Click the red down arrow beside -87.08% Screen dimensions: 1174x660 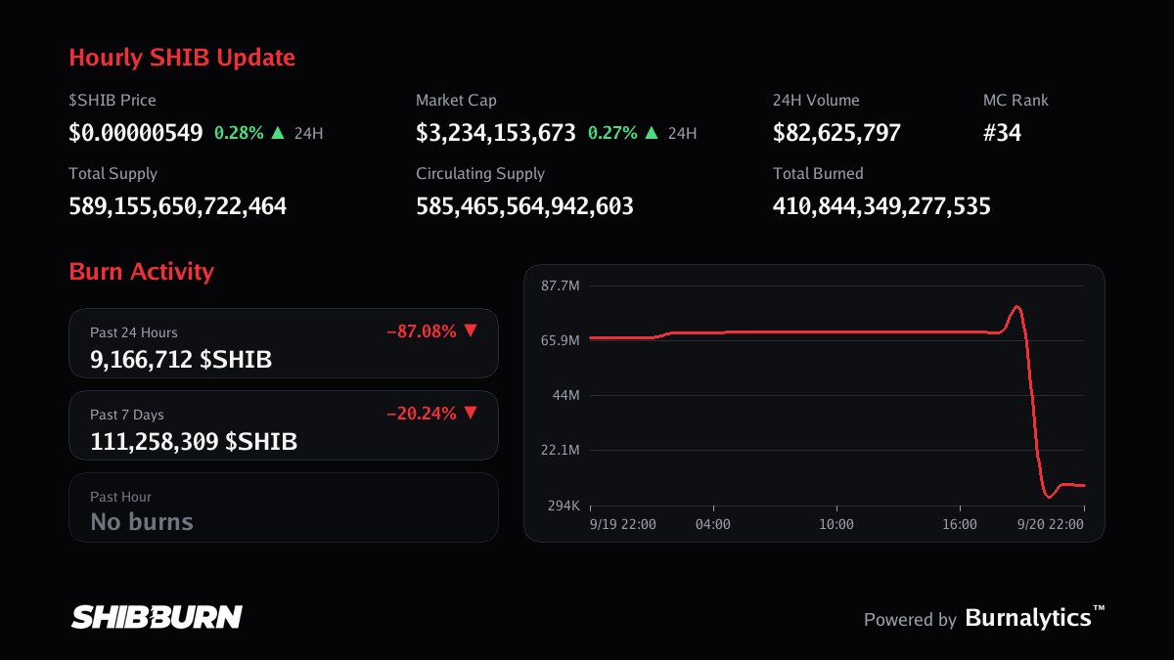(470, 330)
